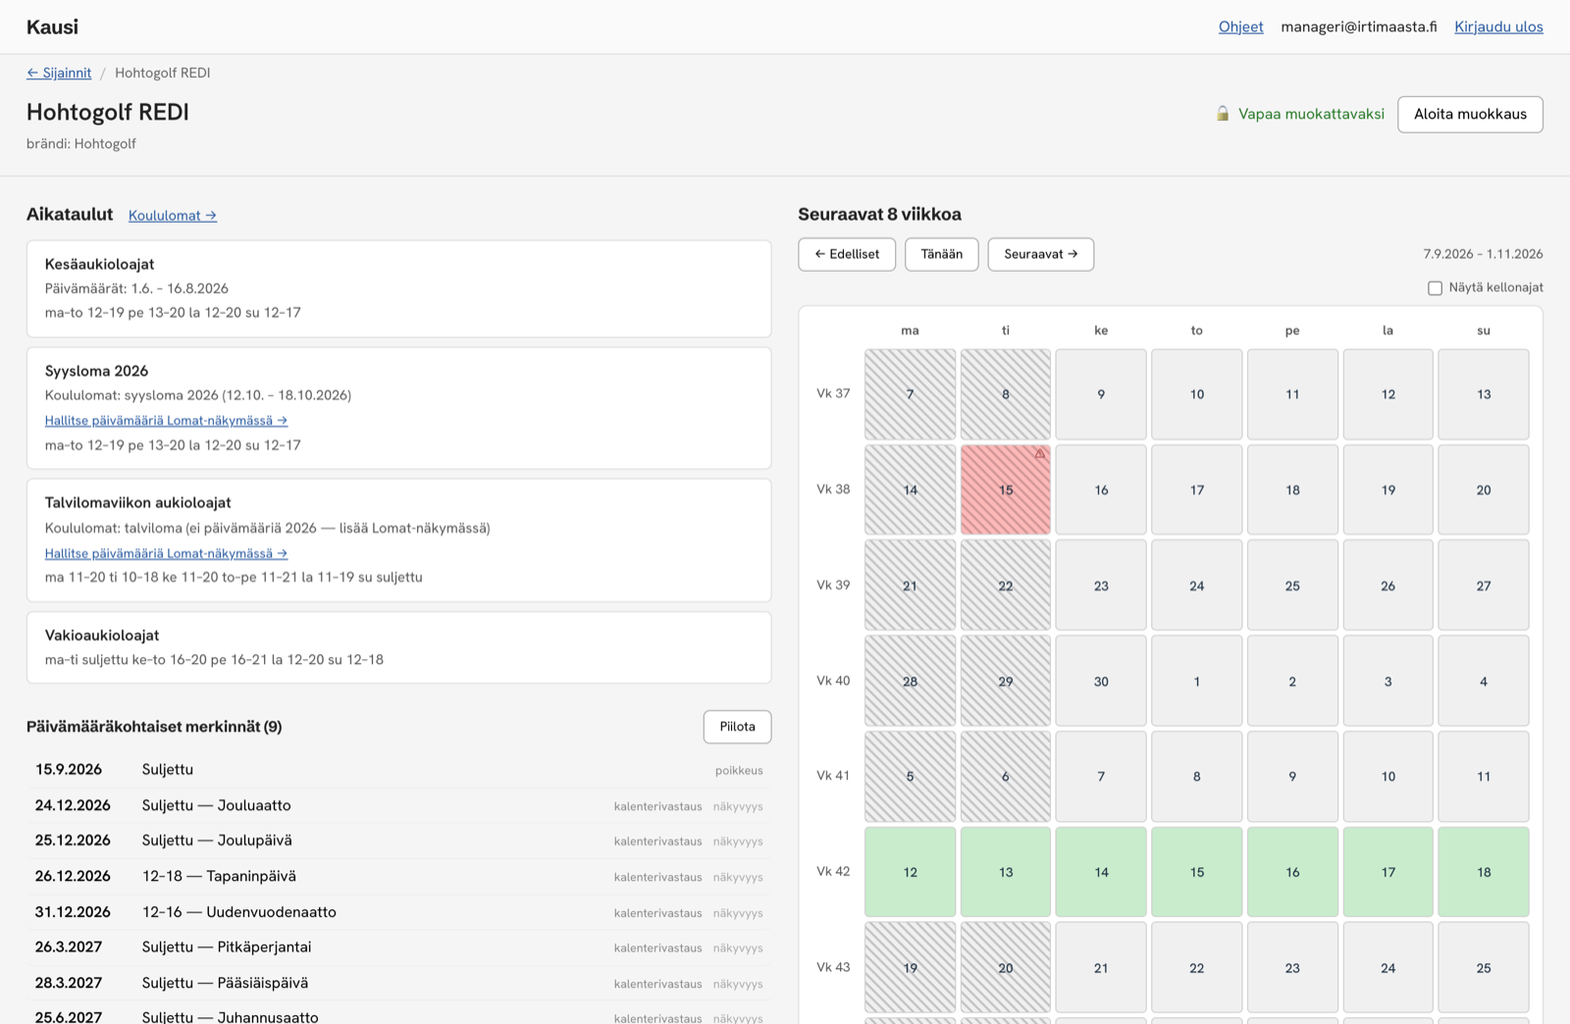Click näkyvyys tag on the Pääsiäispäivä row
This screenshot has width=1570, height=1024.
pyautogui.click(x=738, y=984)
